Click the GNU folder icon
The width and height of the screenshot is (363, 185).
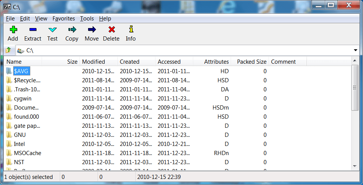point(9,135)
